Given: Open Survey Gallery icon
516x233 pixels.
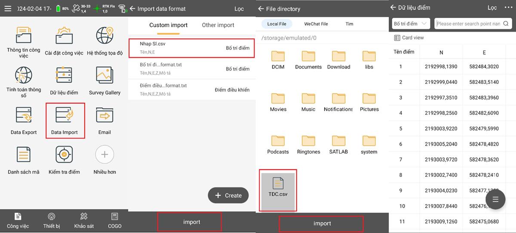Looking at the screenshot, I should (x=104, y=76).
